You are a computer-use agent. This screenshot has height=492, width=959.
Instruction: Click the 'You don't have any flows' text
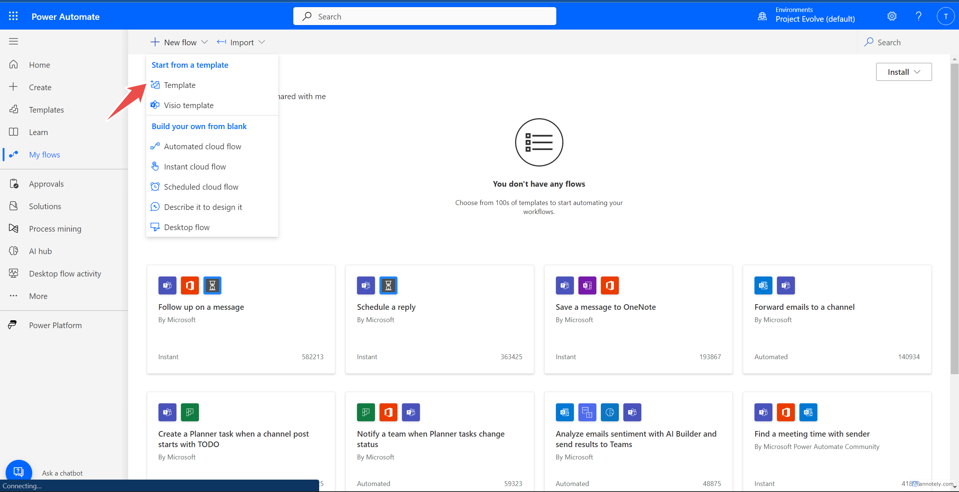coord(539,184)
